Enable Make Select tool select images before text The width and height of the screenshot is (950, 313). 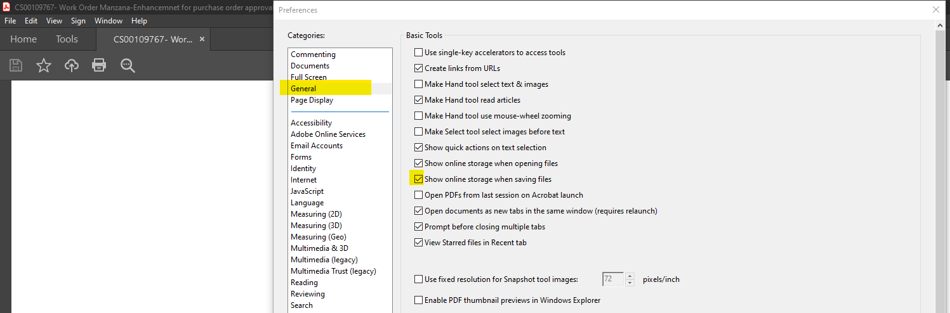[418, 132]
